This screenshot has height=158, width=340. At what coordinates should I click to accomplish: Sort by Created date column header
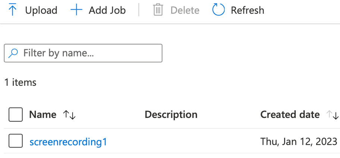(290, 115)
